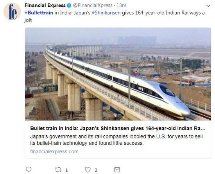Screen dimensions: 215x174
Task: Click the reply speech bubble icon
Action: [29, 170]
